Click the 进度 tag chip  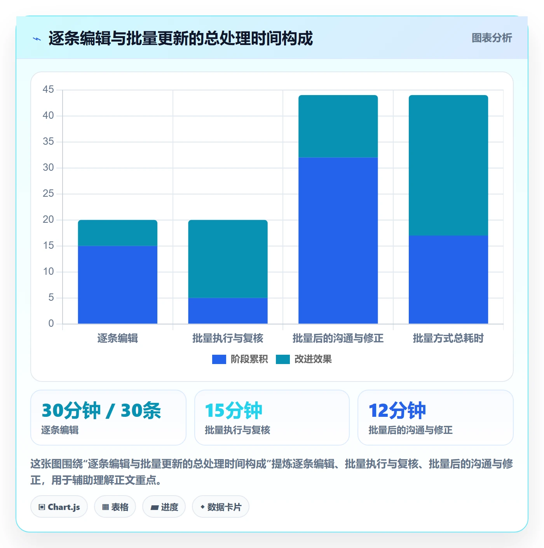(x=164, y=507)
